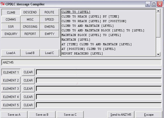The height and width of the screenshot is (118, 164).
Task: Minimize the CPDLC Message Compiler window
Action: pos(148,4)
